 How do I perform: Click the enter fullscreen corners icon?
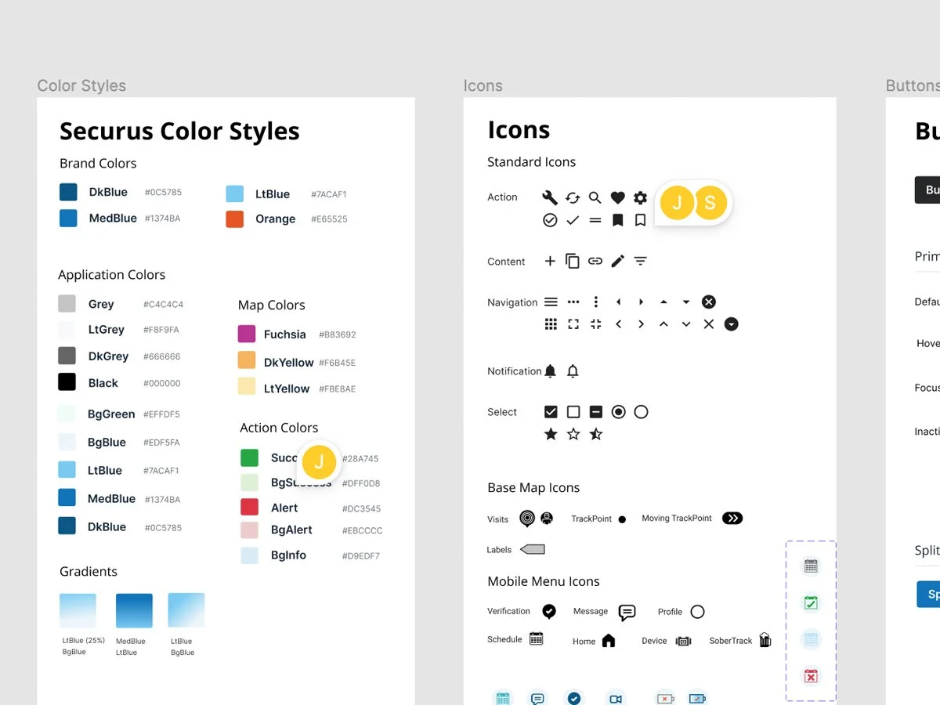(573, 324)
